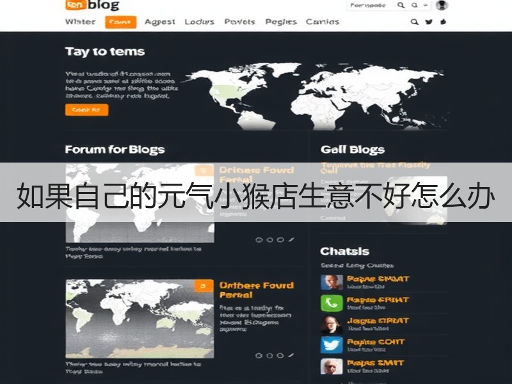
Task: Open the Canlas navigation item
Action: (323, 22)
